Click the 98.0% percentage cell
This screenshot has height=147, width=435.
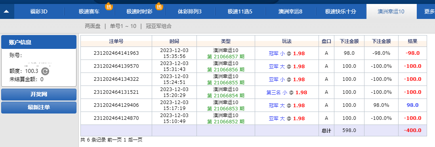[x=382, y=105]
